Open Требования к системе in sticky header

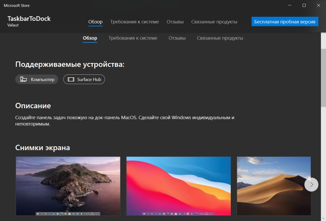(x=134, y=22)
